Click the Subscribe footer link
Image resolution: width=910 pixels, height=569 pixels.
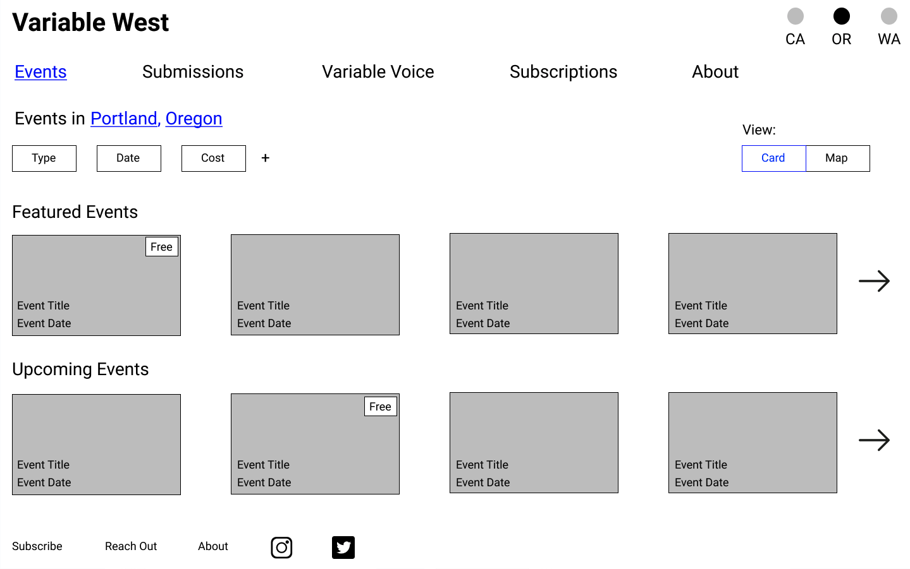point(37,546)
